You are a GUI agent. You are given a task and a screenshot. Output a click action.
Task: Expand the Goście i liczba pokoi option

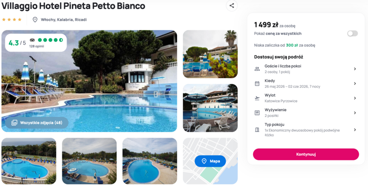(x=355, y=69)
